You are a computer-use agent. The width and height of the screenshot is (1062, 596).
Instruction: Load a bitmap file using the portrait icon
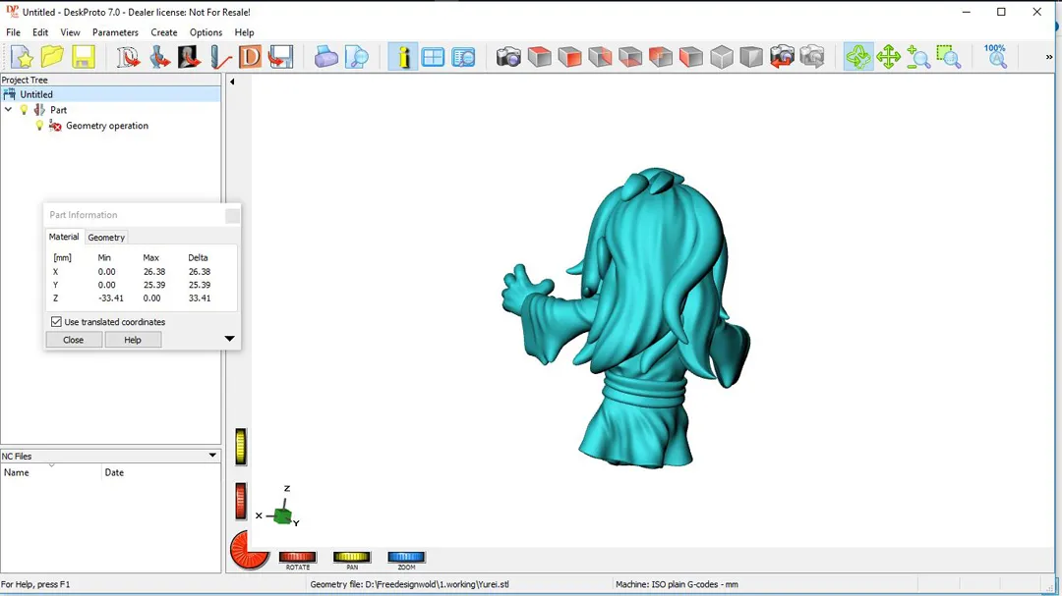[x=190, y=58]
